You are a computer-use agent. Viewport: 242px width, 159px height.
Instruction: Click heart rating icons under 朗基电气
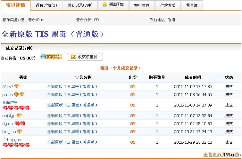point(16,108)
